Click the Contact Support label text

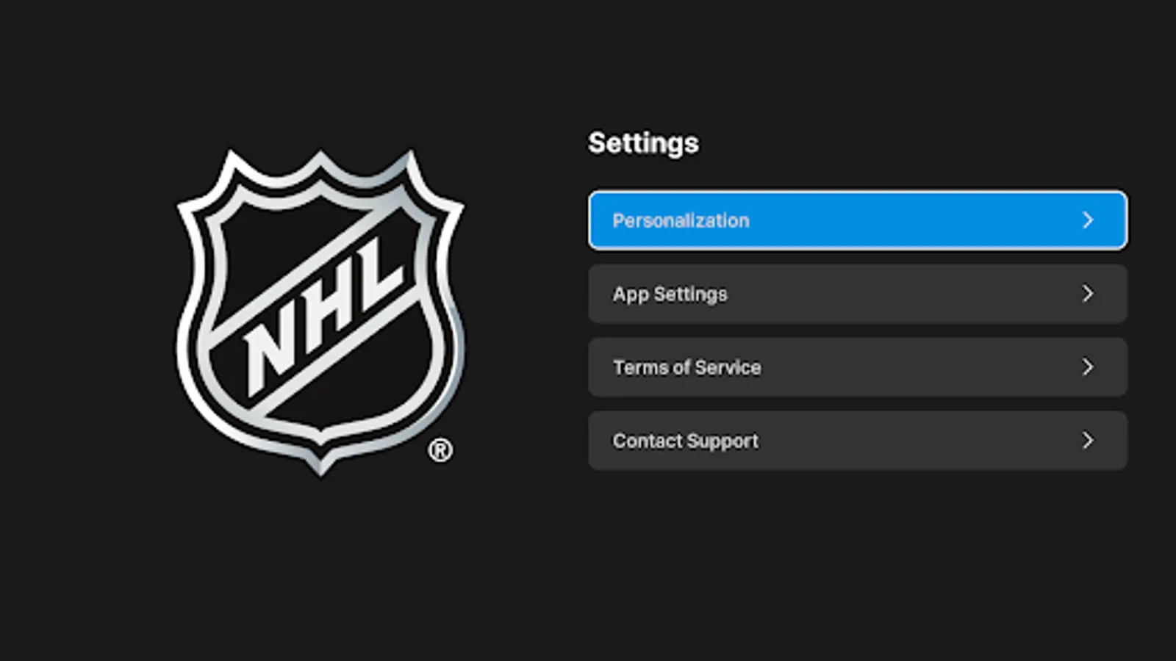pyautogui.click(x=685, y=440)
